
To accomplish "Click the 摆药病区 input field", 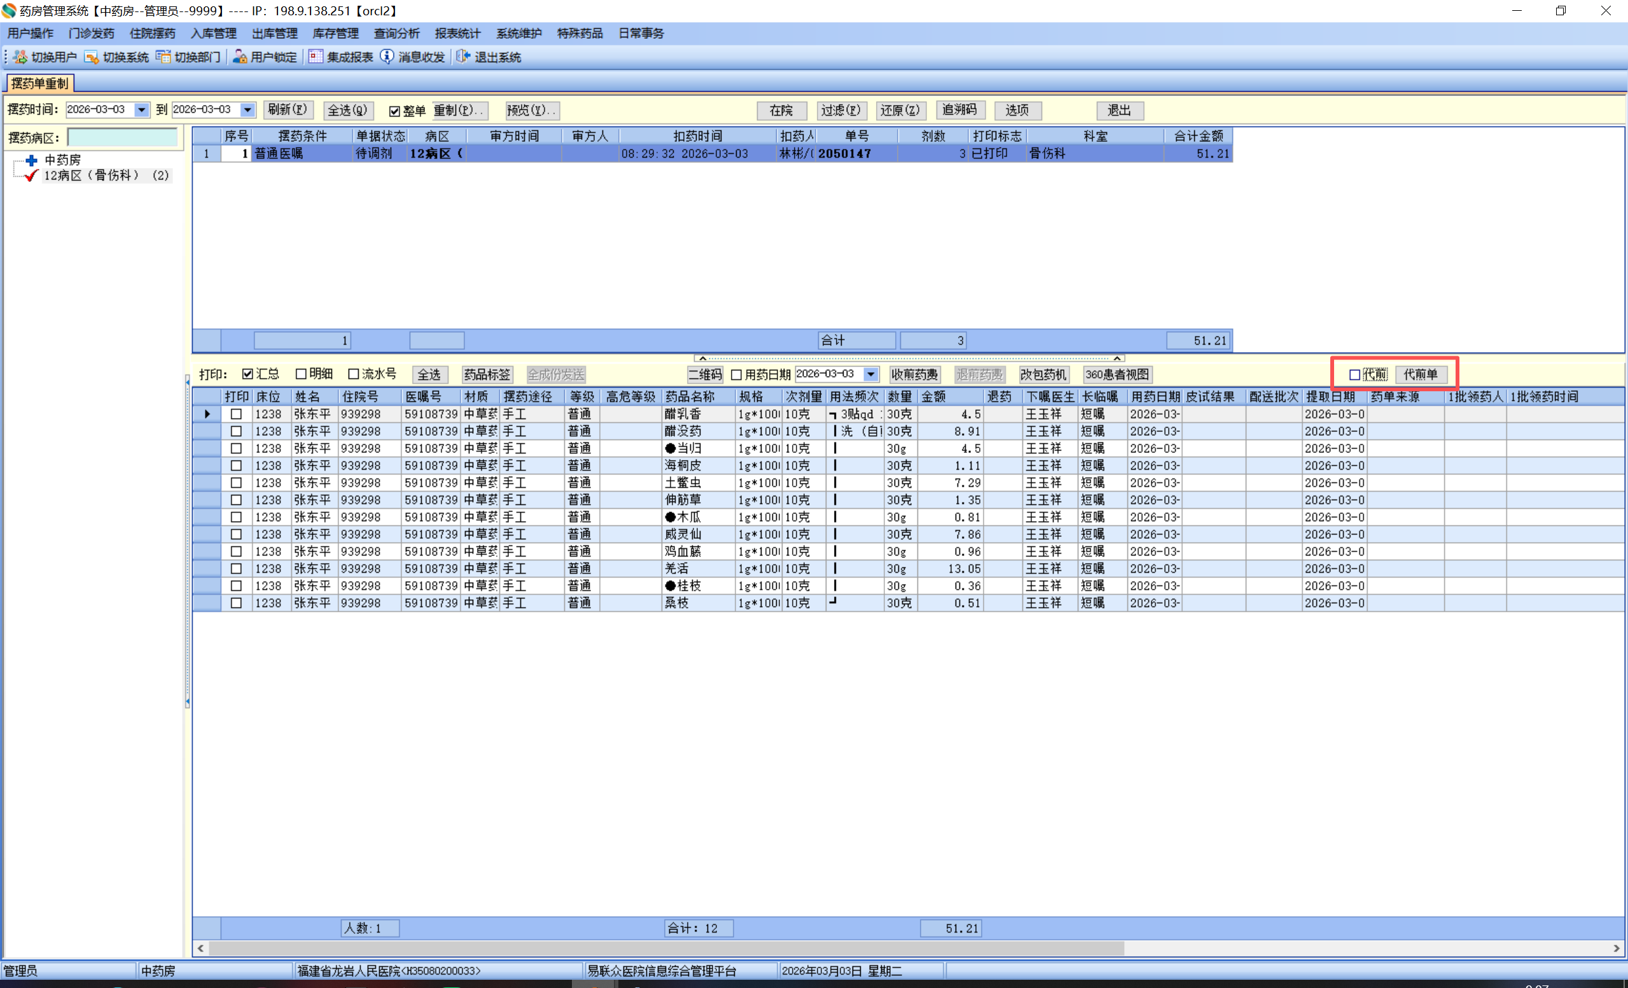I will click(122, 137).
